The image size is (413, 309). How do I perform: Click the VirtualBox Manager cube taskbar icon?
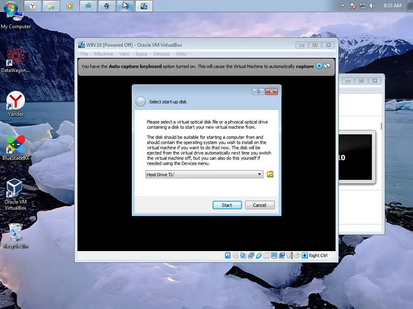coord(106,6)
